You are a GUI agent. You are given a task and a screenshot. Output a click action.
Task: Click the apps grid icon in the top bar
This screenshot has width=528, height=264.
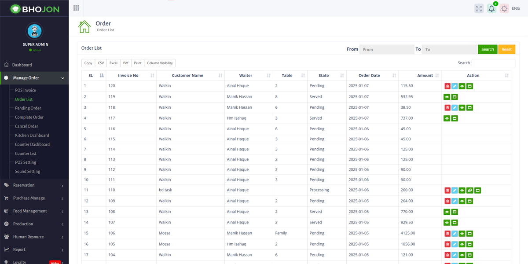tap(76, 7)
